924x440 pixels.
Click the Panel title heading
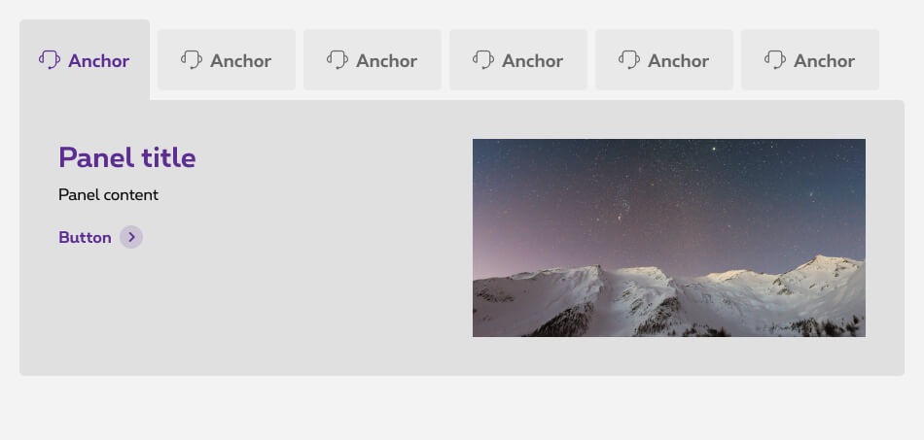click(x=126, y=157)
